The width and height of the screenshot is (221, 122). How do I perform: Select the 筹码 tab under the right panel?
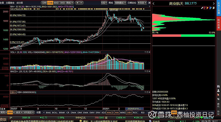click(x=174, y=112)
